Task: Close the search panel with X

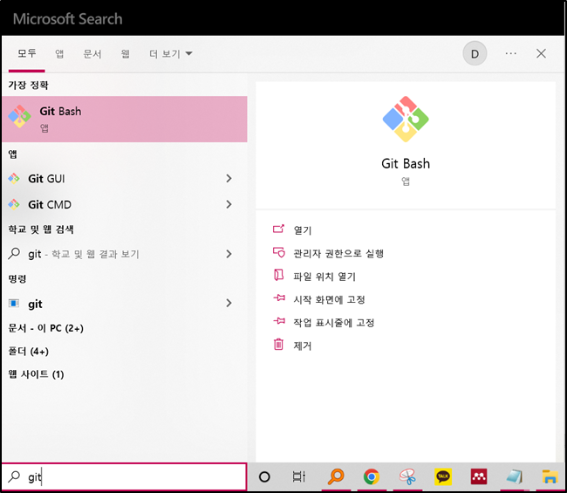Action: (x=541, y=53)
